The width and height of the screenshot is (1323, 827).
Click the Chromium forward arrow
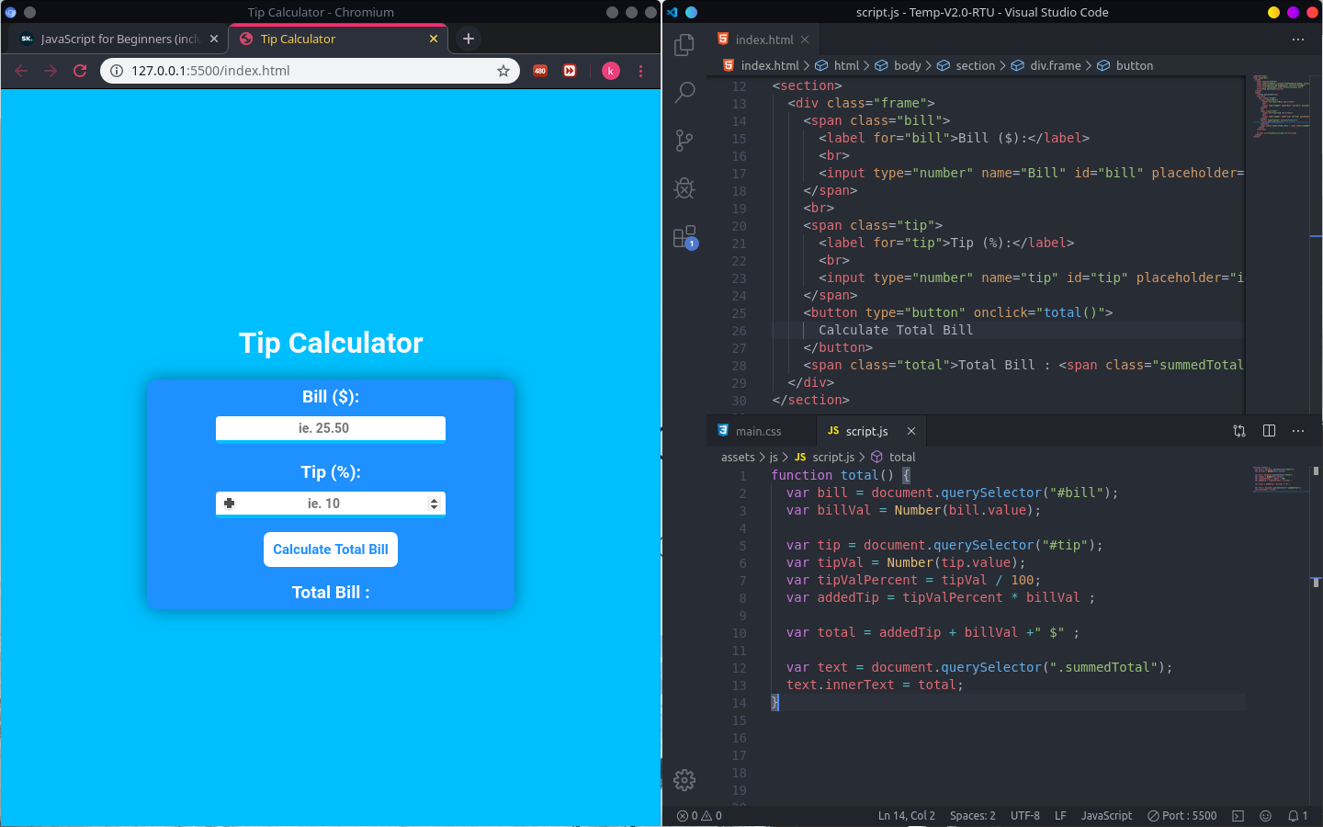pos(51,71)
